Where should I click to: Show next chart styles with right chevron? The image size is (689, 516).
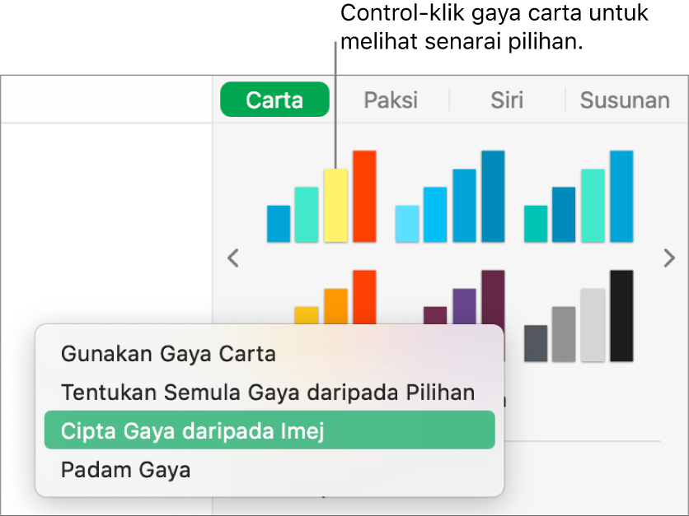click(x=669, y=258)
